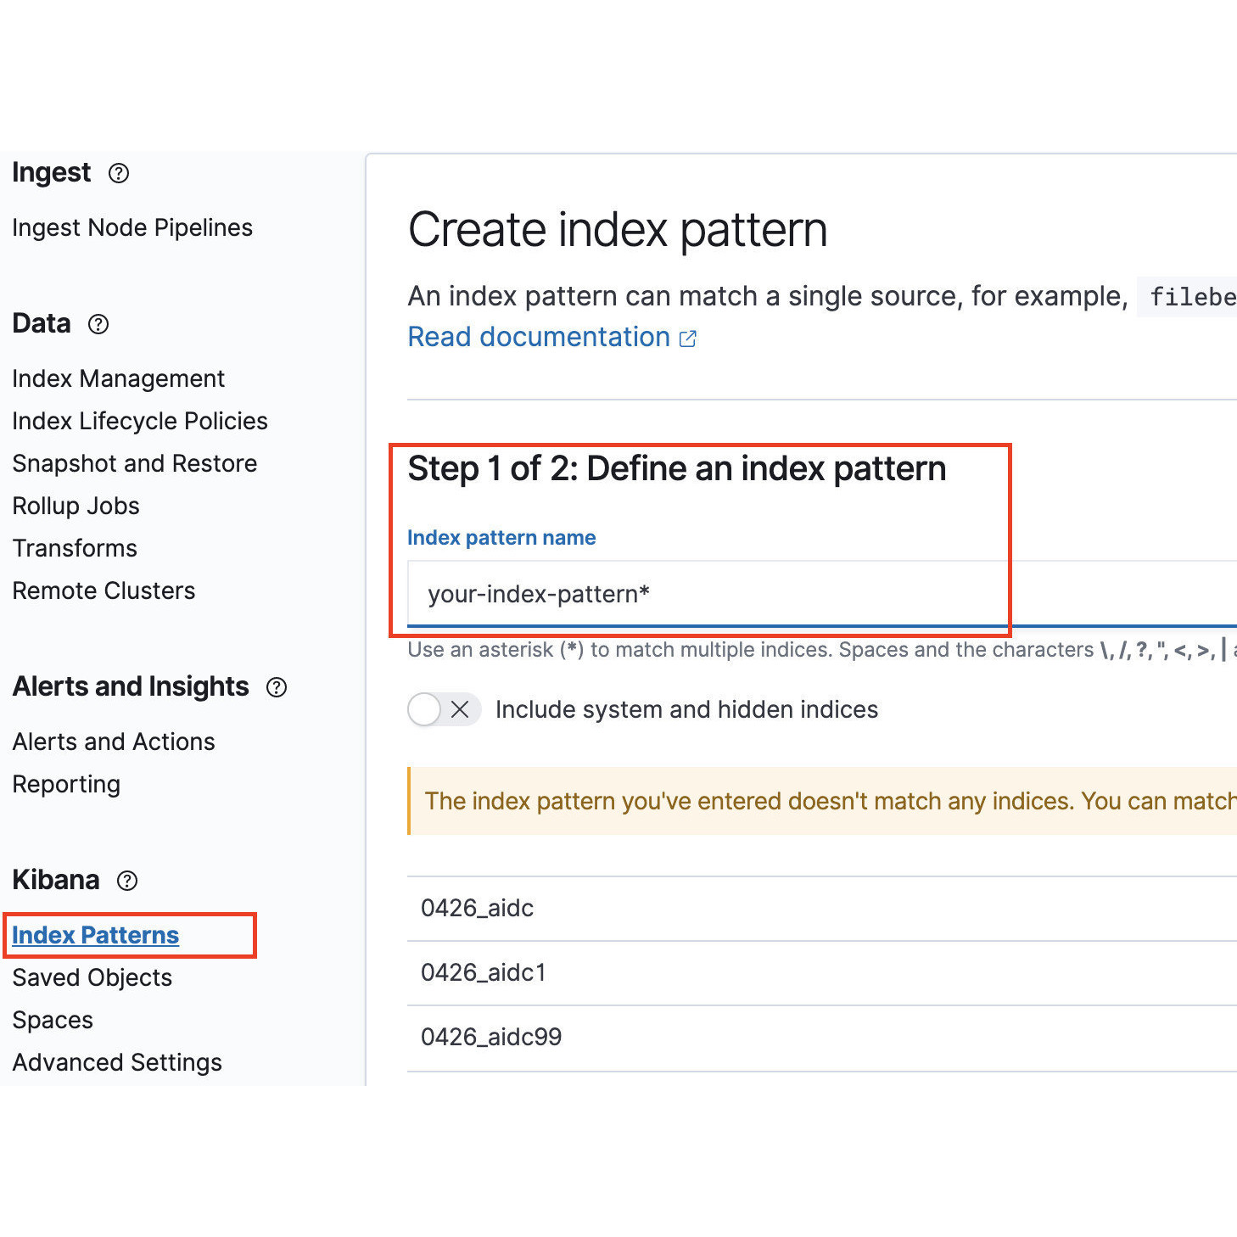1237x1237 pixels.
Task: Navigate to Remote Clusters
Action: click(x=104, y=591)
